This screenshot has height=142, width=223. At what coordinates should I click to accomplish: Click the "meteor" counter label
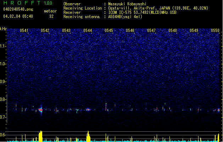[50, 11]
